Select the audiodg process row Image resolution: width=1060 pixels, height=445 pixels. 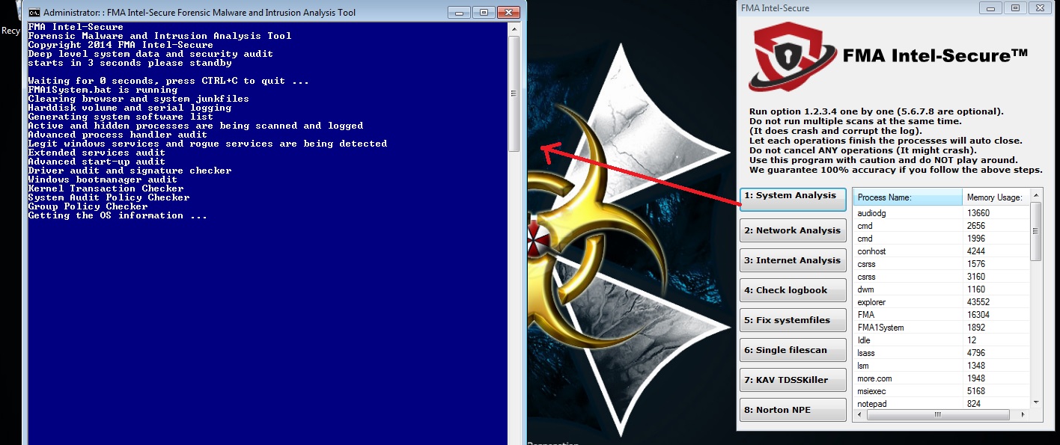coord(942,213)
